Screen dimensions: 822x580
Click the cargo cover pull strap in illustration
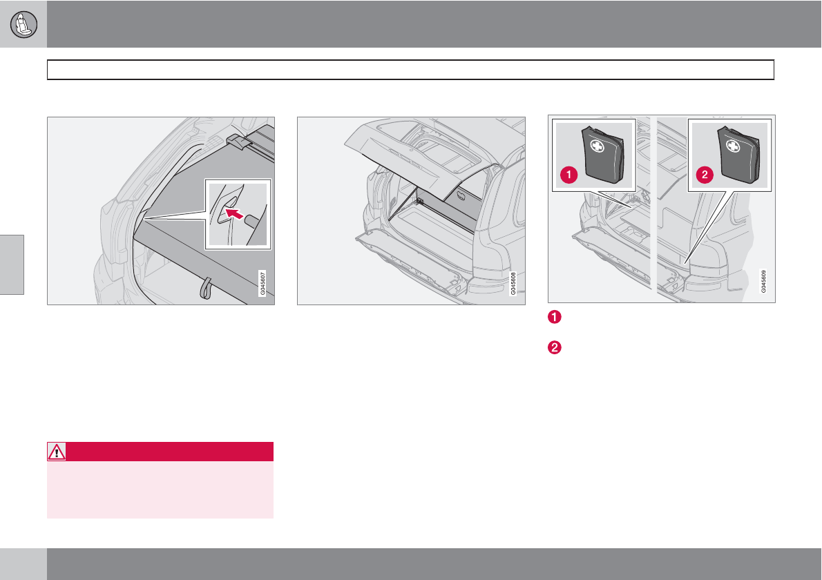(x=206, y=288)
